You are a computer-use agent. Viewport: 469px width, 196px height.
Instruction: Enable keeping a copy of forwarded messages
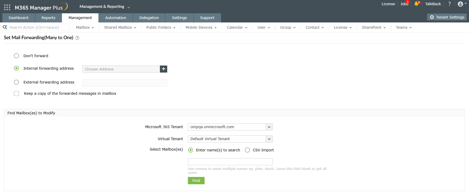[16, 93]
